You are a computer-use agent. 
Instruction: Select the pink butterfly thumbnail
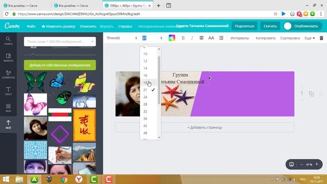coord(35,104)
